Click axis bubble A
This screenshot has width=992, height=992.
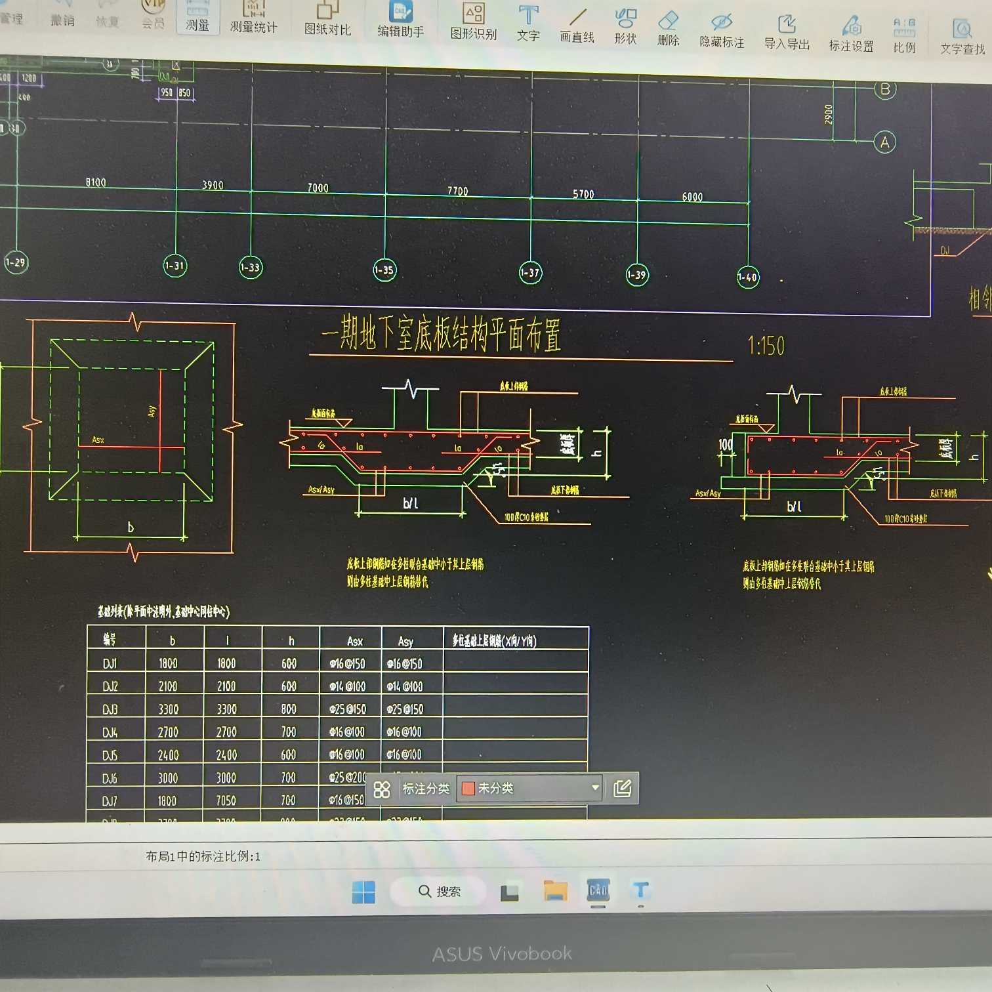(x=885, y=142)
